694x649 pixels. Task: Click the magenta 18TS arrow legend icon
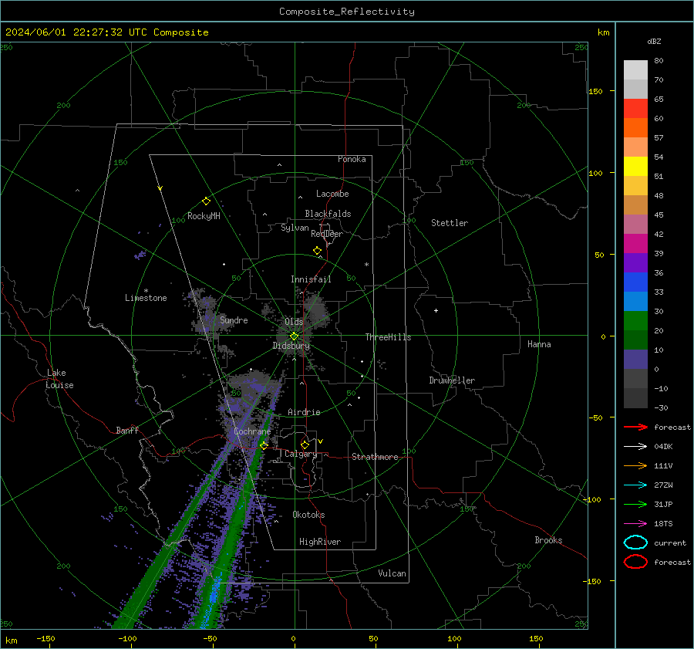pyautogui.click(x=635, y=524)
